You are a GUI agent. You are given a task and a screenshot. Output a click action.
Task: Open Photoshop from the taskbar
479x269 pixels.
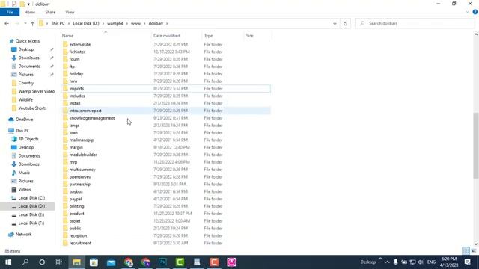point(162,262)
